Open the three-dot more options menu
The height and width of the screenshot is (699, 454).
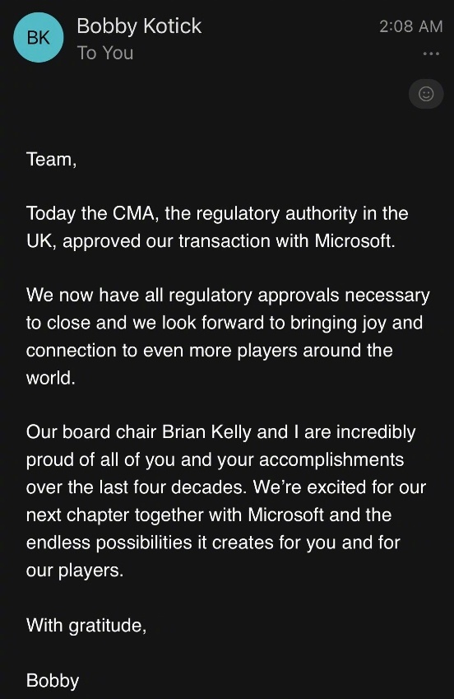pyautogui.click(x=431, y=54)
